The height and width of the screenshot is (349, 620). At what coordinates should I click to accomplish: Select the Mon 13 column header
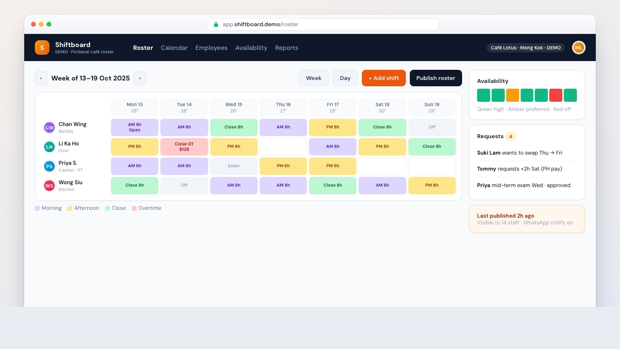[x=135, y=107]
